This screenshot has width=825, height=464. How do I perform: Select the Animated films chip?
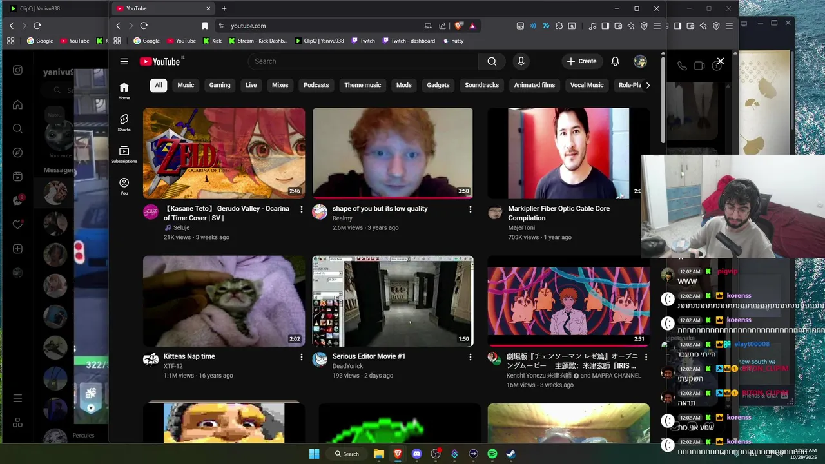pyautogui.click(x=535, y=85)
